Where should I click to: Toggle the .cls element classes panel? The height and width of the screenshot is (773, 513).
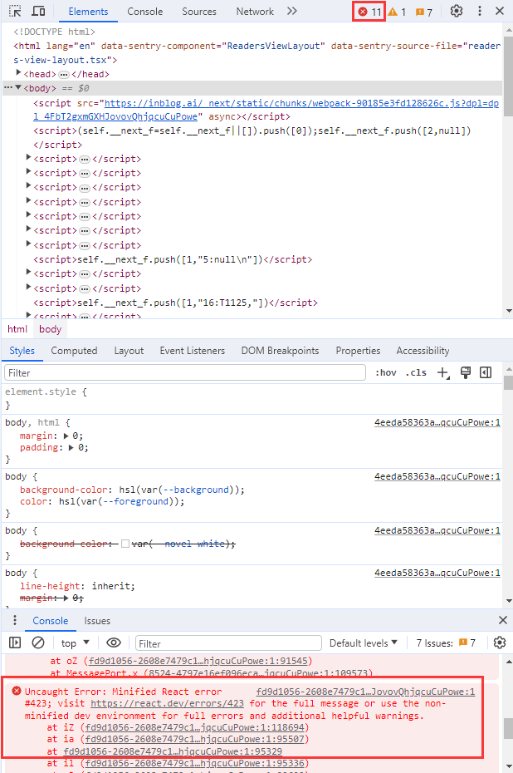pos(416,372)
